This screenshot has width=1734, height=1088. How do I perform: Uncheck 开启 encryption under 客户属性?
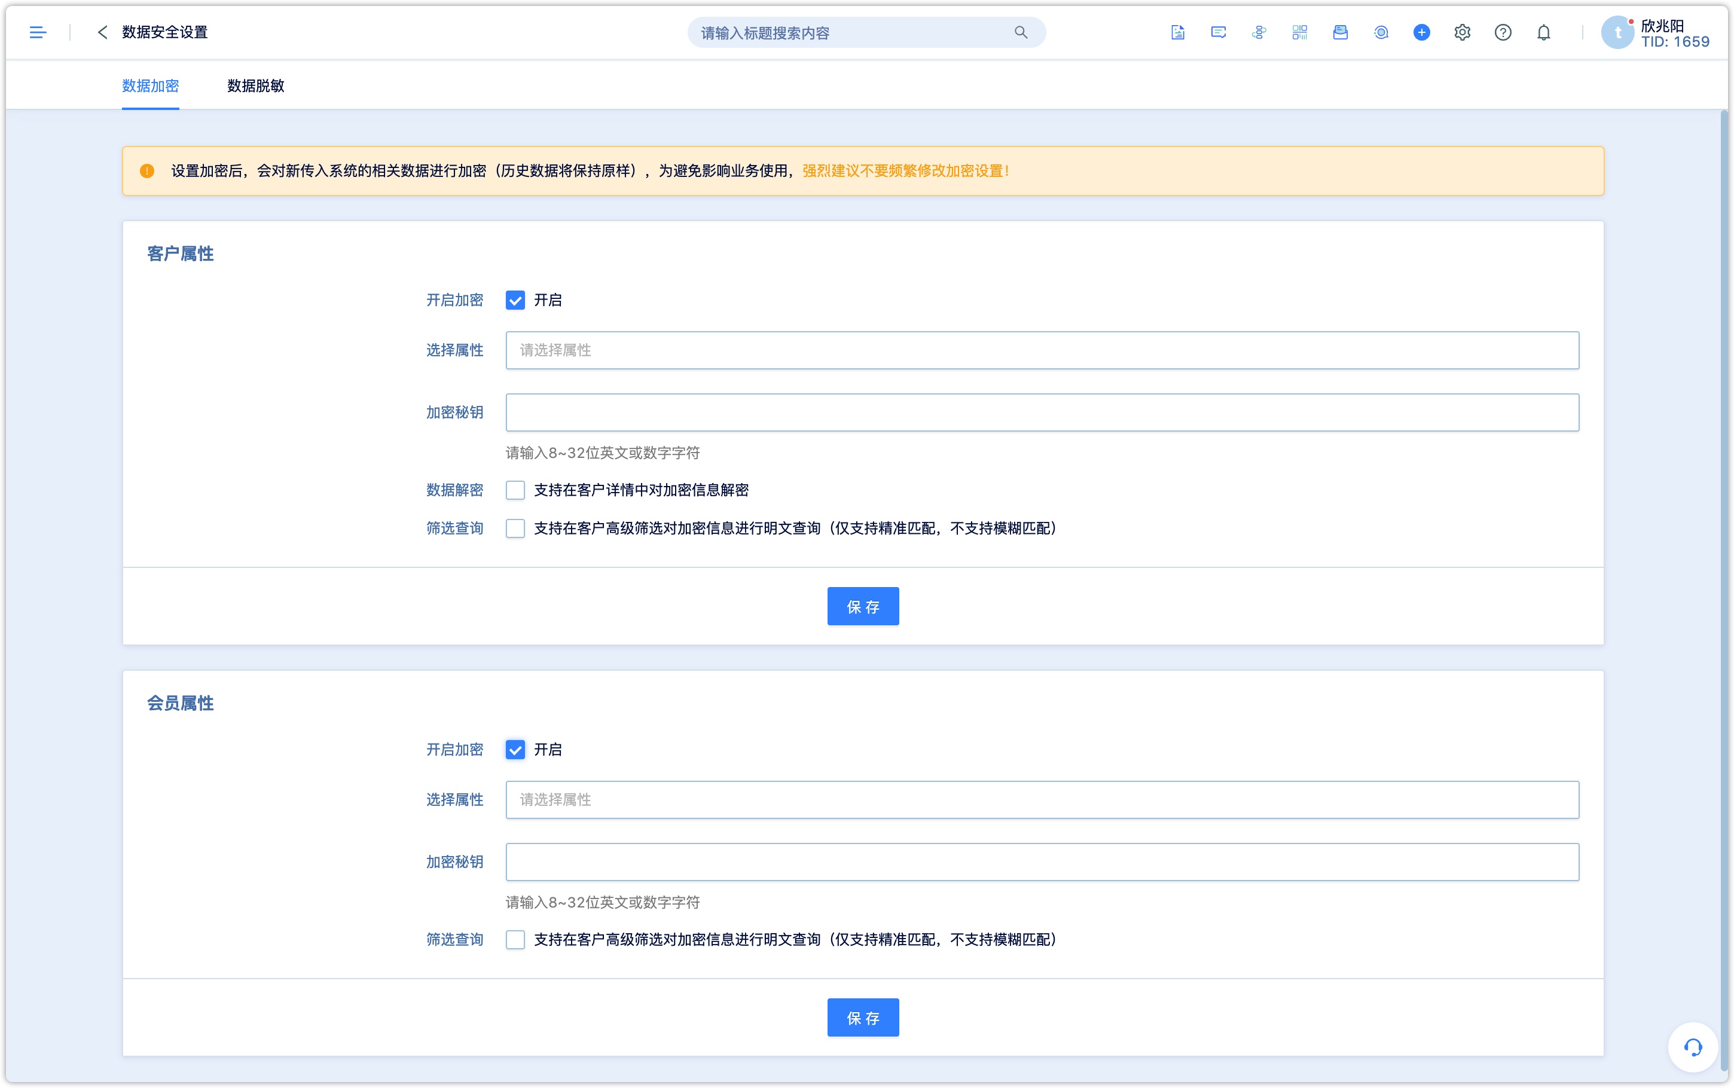coord(515,300)
